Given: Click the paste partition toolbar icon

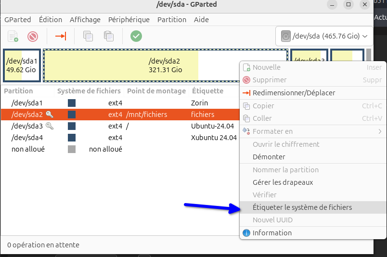Looking at the screenshot, I should [x=109, y=36].
